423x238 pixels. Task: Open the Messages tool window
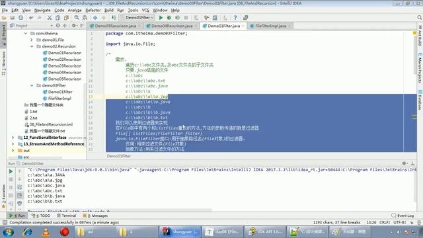point(95,216)
